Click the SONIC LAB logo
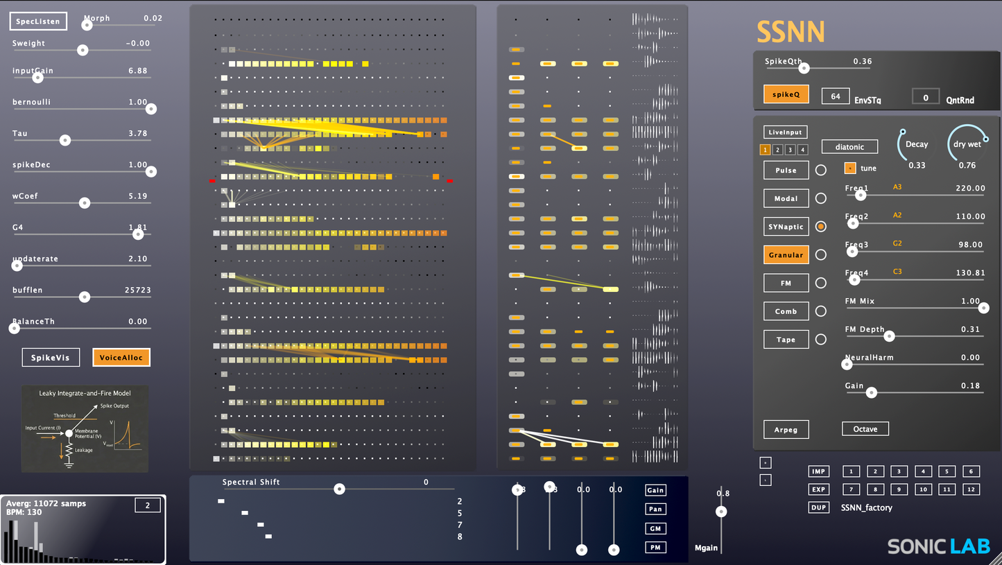 [939, 546]
